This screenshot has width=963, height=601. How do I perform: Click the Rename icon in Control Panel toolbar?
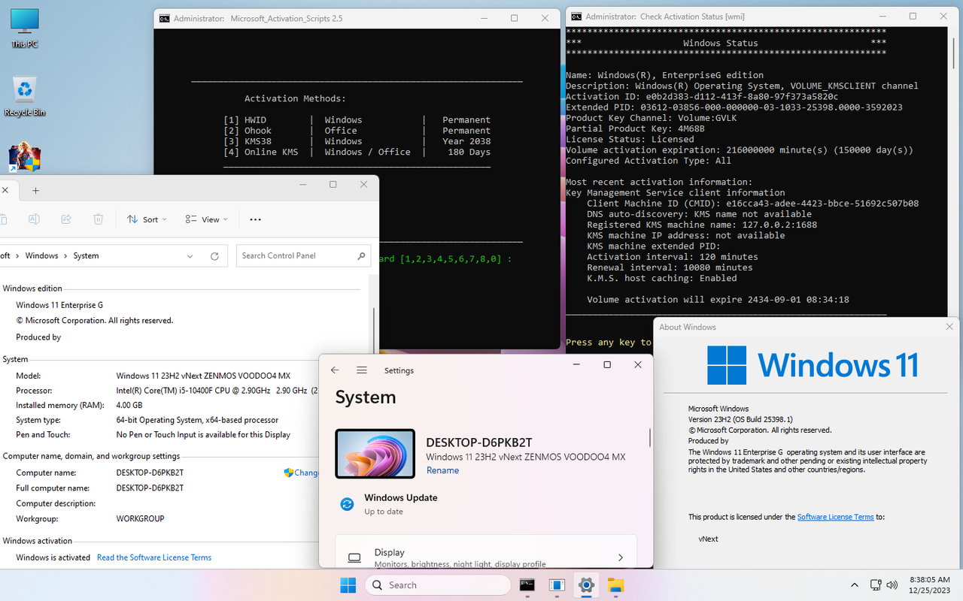[34, 219]
